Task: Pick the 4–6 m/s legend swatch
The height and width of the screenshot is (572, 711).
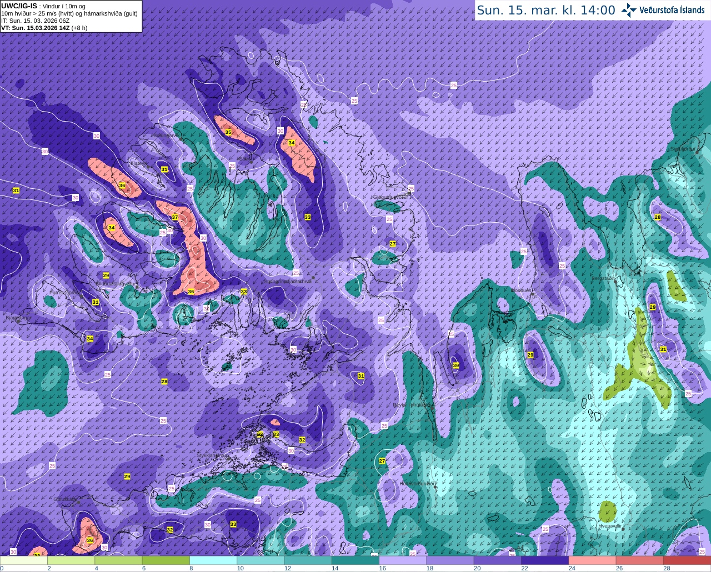Action: coord(118,560)
